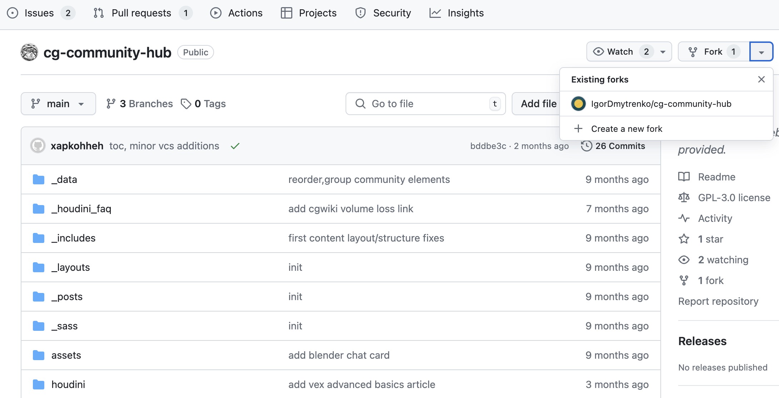Close the Existing forks popup

coord(761,79)
